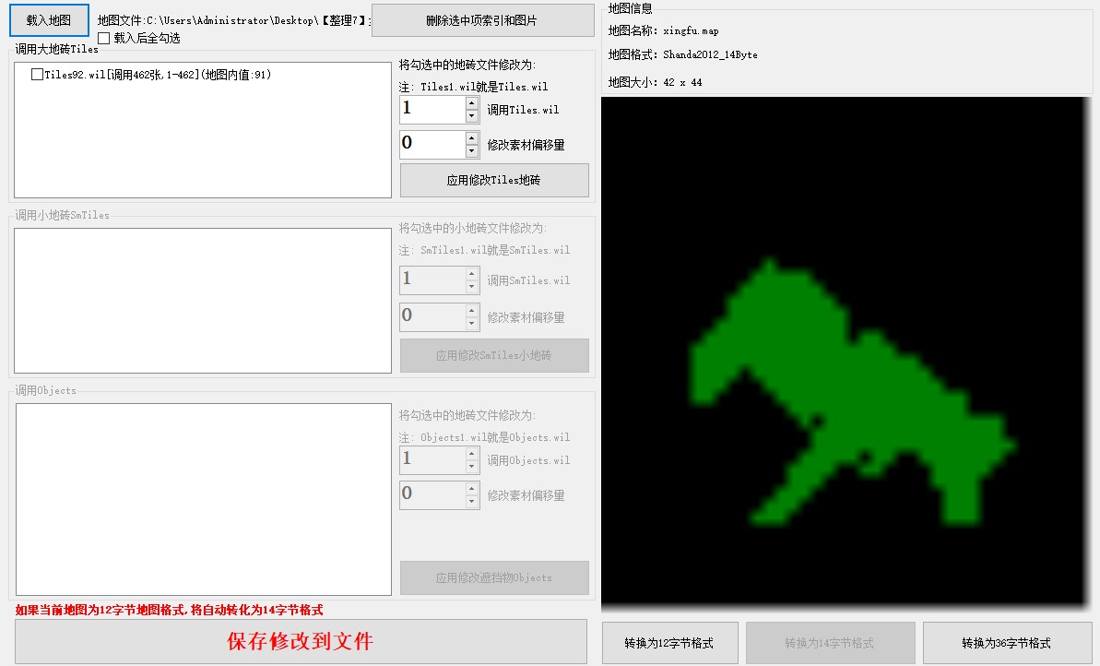This screenshot has width=1100, height=666.
Task: Click the 转换为14字节格式 button
Action: pyautogui.click(x=829, y=643)
